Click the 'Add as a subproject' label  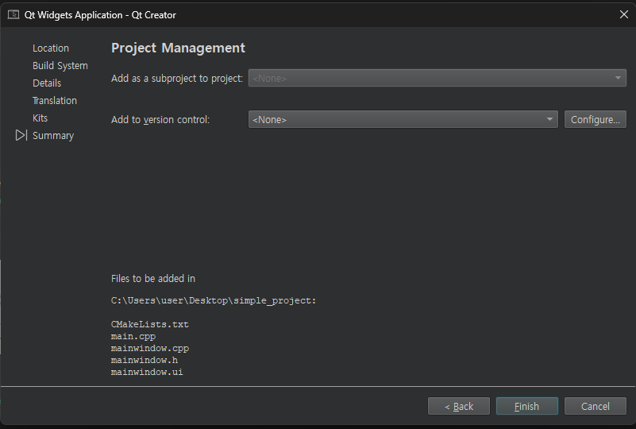(x=177, y=79)
